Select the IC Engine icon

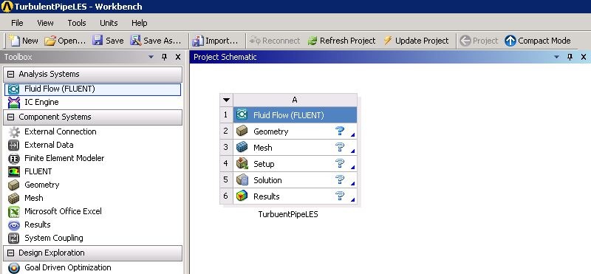point(13,102)
